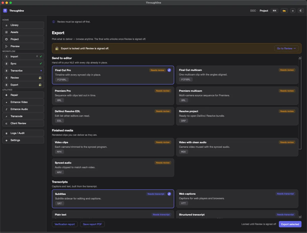Click the Verification report button
Image resolution: width=307 pixels, height=233 pixels.
tap(64, 224)
